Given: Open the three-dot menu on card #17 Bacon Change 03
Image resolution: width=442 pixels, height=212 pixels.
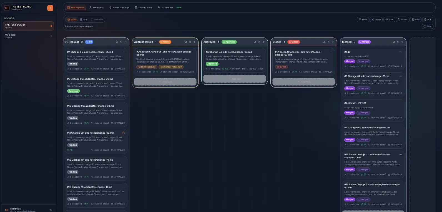Looking at the screenshot, I should (x=331, y=52).
